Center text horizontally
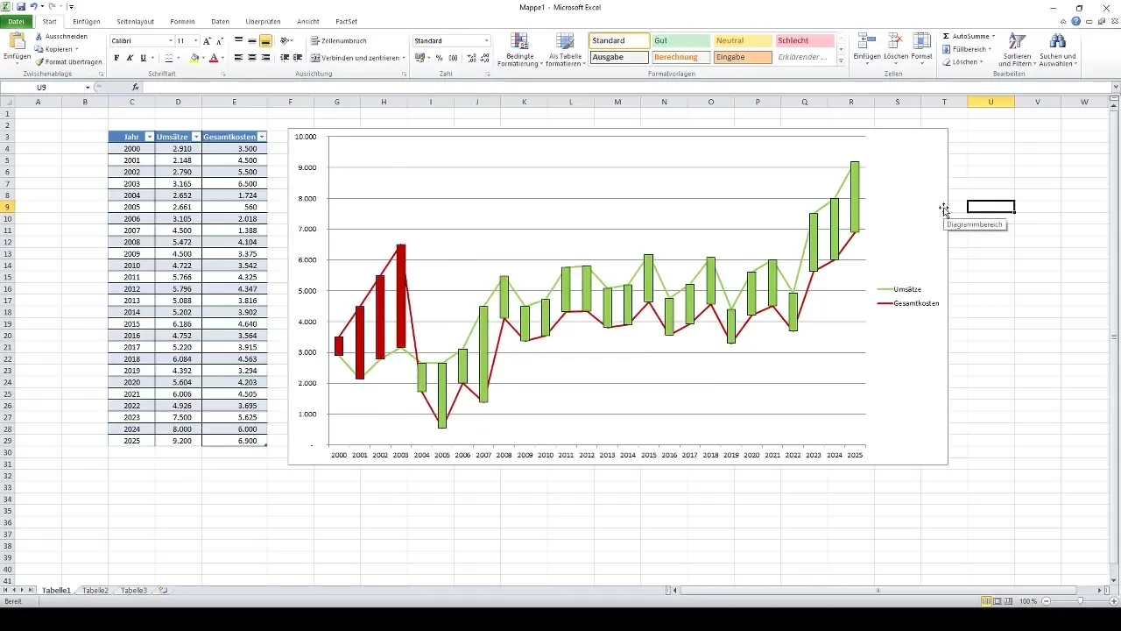Viewport: 1121px width, 631px height. [252, 58]
